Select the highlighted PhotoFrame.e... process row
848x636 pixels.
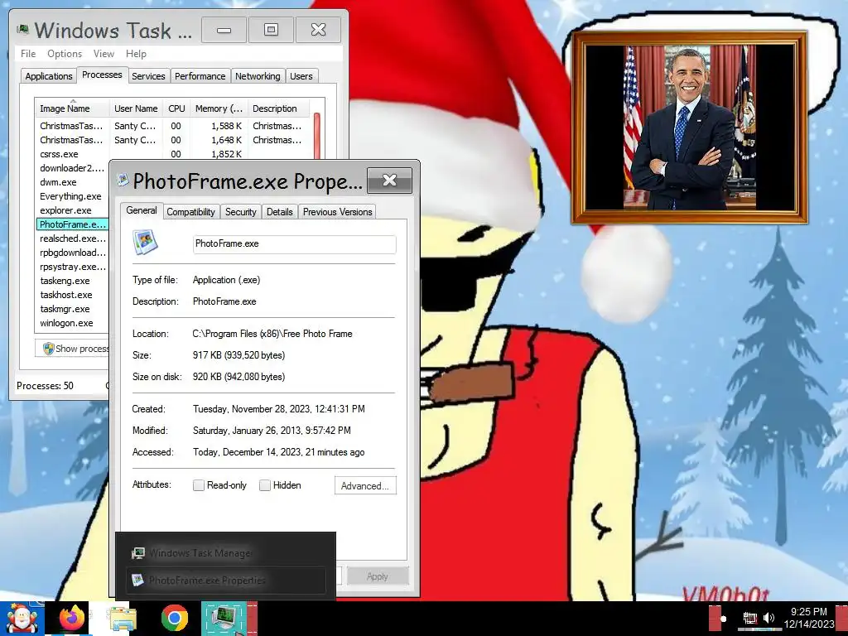point(73,224)
